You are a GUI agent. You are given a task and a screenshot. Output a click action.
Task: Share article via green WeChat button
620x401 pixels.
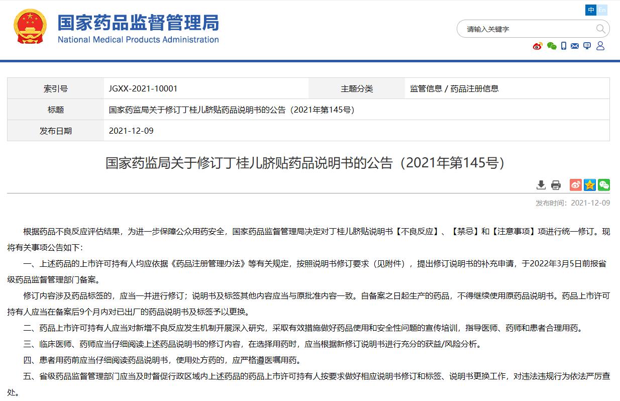(x=604, y=185)
